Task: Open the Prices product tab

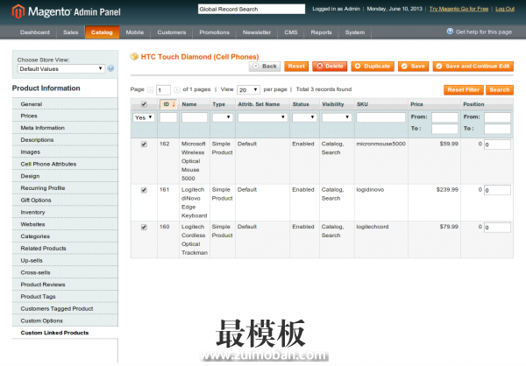Action: coord(65,116)
